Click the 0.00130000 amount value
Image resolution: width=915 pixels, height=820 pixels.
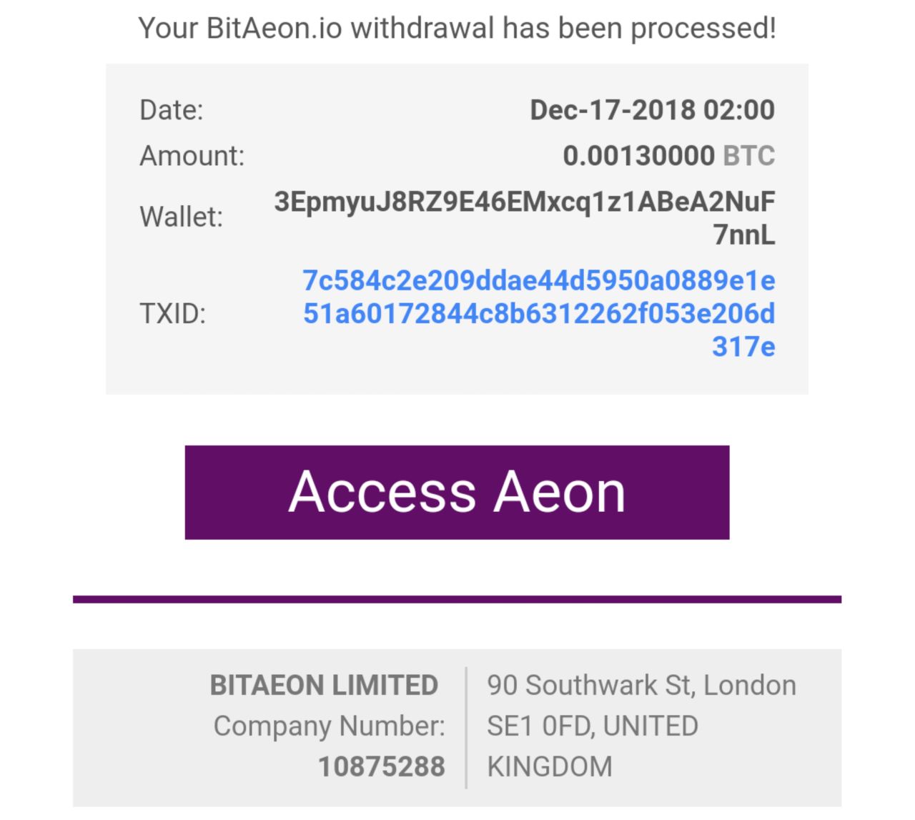tap(638, 155)
